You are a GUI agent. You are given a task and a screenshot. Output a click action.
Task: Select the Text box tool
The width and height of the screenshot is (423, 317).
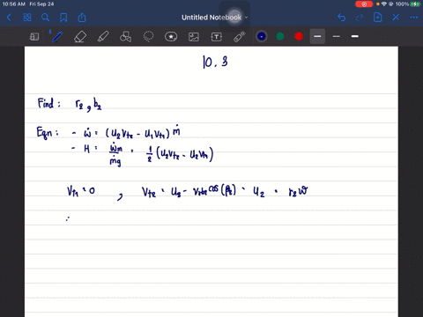point(216,37)
